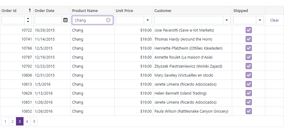Uncheck Shipped for order 10813
This screenshot has height=133, width=284.
click(249, 84)
